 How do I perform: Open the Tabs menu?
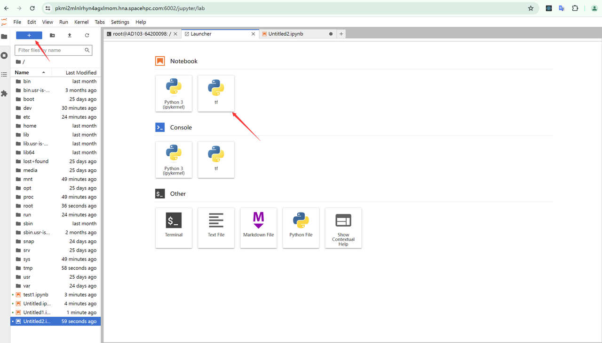pyautogui.click(x=100, y=22)
